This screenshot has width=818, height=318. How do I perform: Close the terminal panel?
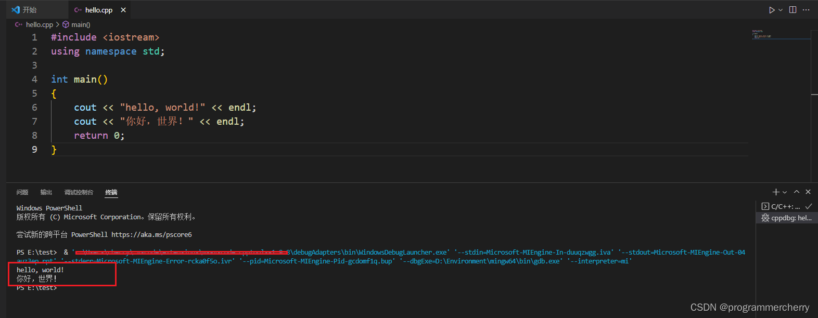click(808, 192)
